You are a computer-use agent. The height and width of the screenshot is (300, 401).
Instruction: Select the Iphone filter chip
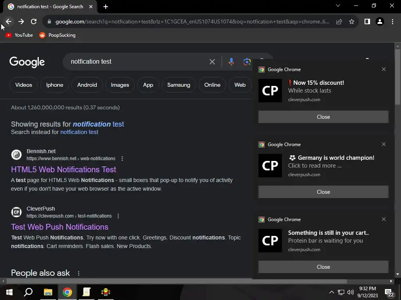pos(54,85)
